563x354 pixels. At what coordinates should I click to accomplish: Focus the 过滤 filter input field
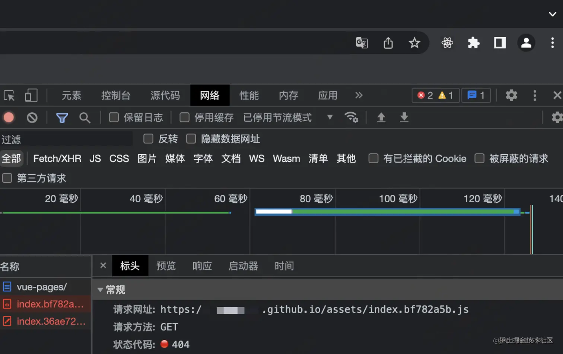tap(66, 139)
